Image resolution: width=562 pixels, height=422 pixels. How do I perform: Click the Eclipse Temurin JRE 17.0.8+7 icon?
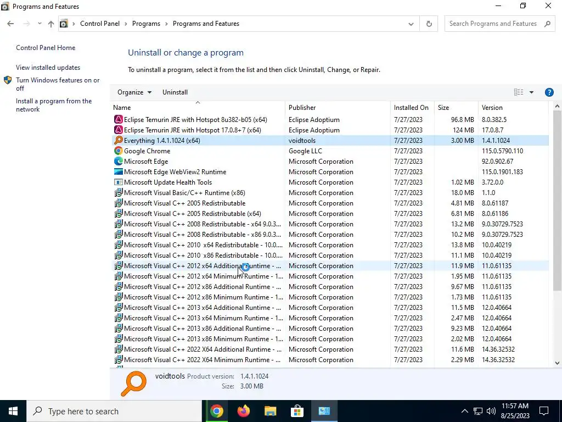pos(119,130)
